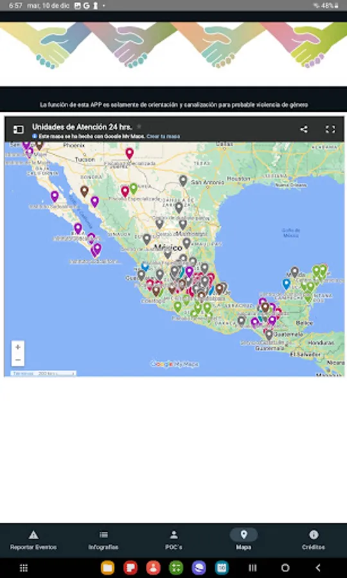The width and height of the screenshot is (347, 578).
Task: Select the purple pin on Sonora's coast
Action: (x=94, y=202)
